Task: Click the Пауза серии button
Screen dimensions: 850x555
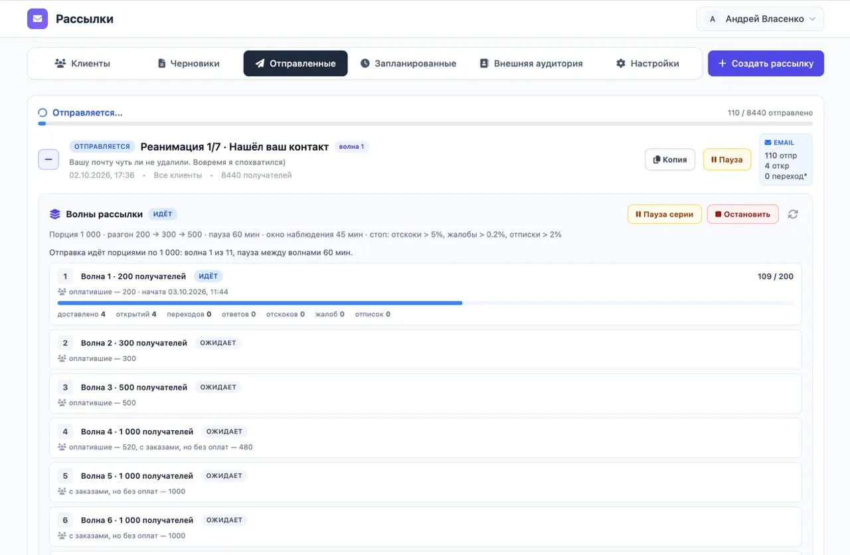Action: click(665, 214)
